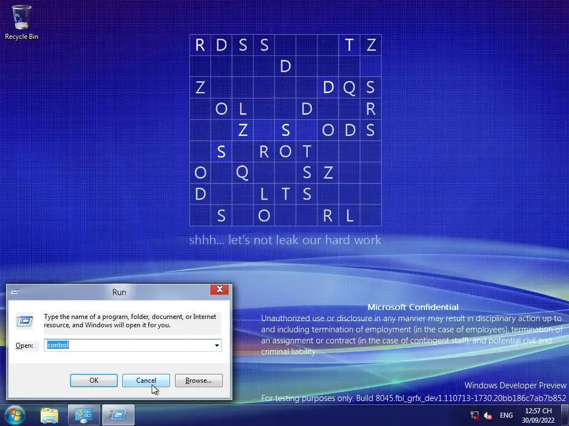Image resolution: width=569 pixels, height=426 pixels.
Task: Click the Recycle Bin label text
Action: coord(22,37)
